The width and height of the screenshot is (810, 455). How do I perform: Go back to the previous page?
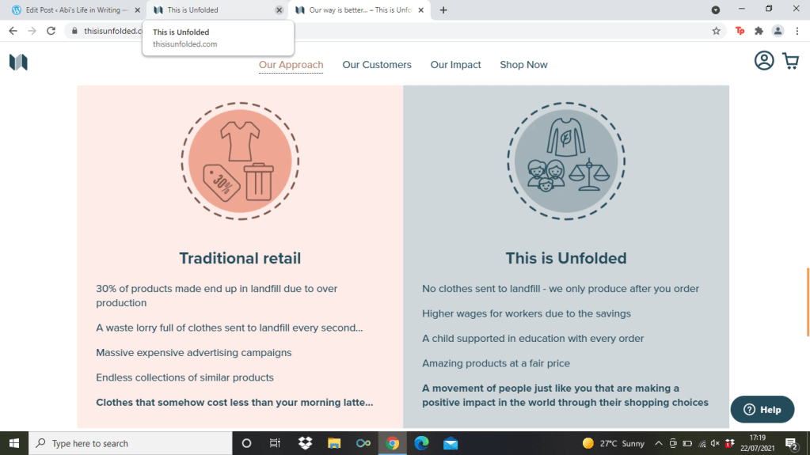(13, 31)
